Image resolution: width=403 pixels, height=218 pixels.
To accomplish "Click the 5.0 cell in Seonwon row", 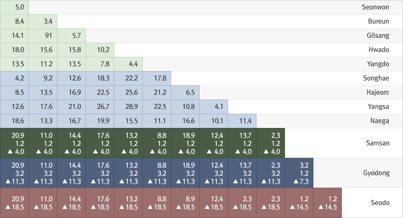I will 14,7.
